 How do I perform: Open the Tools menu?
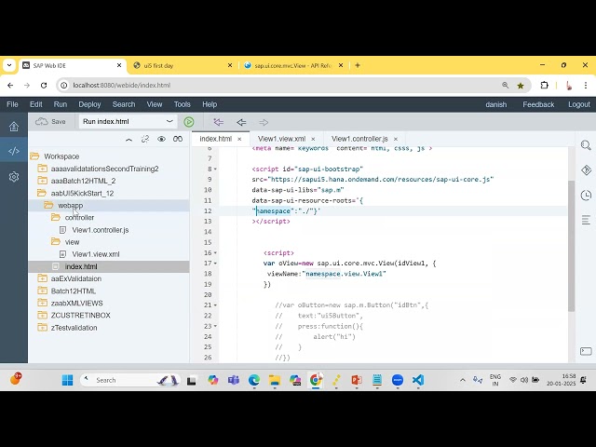tap(183, 104)
